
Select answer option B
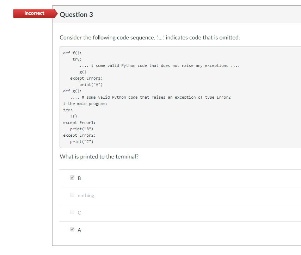tap(79, 178)
